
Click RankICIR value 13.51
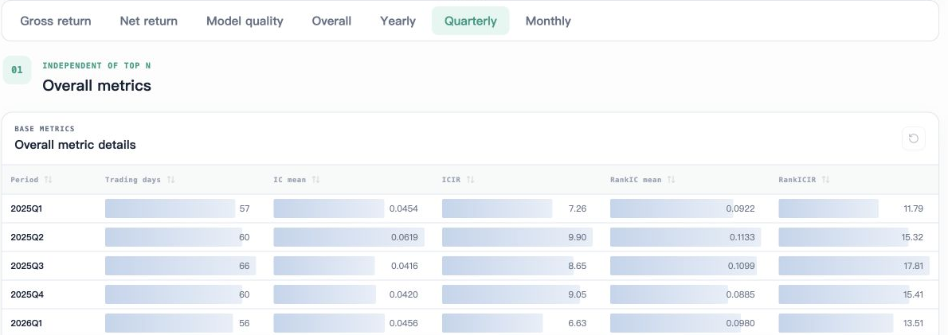pyautogui.click(x=913, y=323)
